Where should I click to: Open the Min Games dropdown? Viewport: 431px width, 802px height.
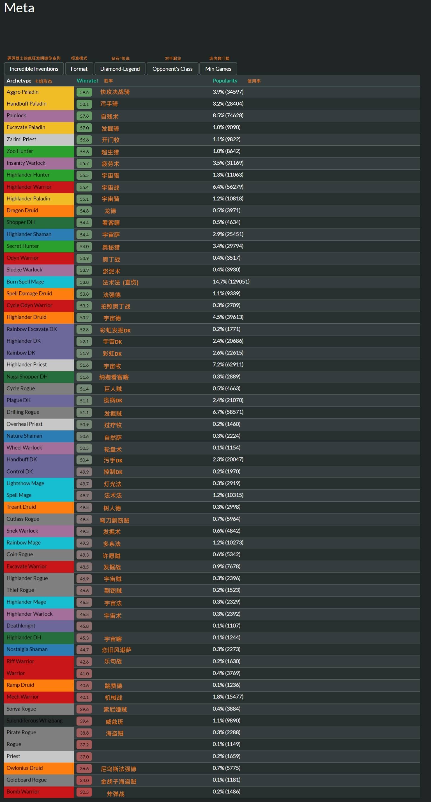[218, 69]
